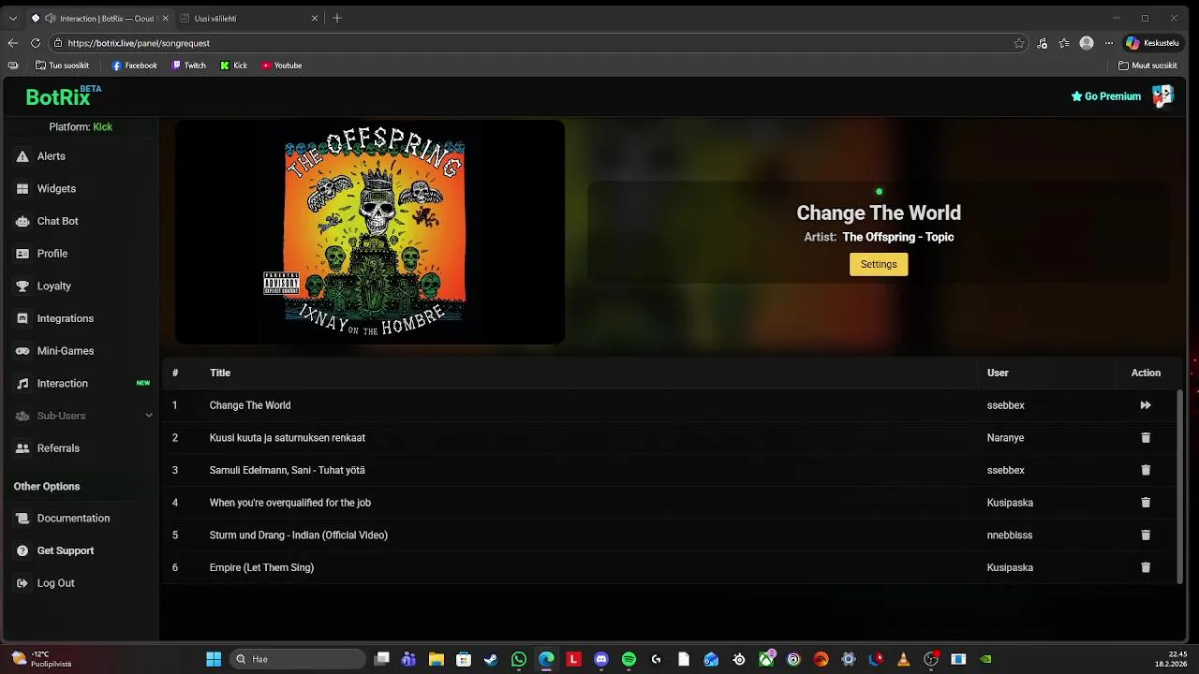The height and width of the screenshot is (674, 1199).
Task: Open Tuo suosikit bookmark item
Action: (x=62, y=66)
